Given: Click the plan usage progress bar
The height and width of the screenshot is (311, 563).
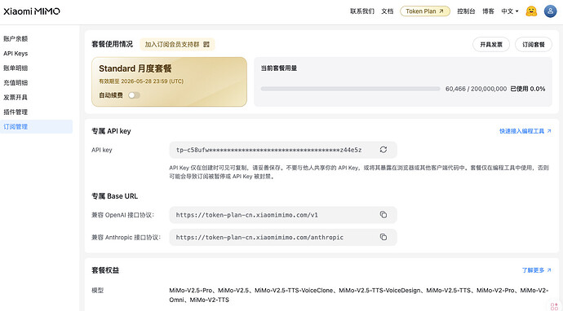Looking at the screenshot, I should point(350,89).
